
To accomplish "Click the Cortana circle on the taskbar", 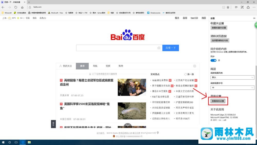I will tap(10, 142).
